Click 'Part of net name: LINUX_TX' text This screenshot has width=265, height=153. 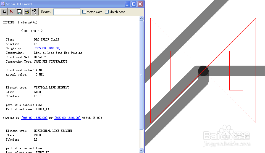tap(27, 109)
